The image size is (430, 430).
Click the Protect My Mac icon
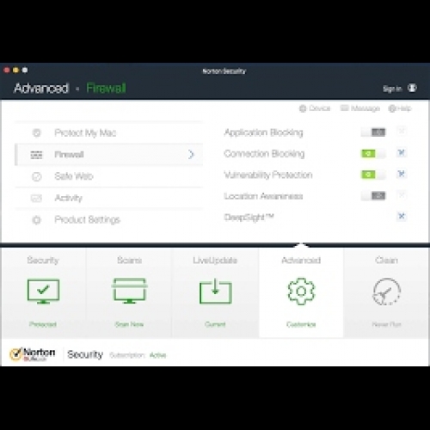tap(37, 132)
